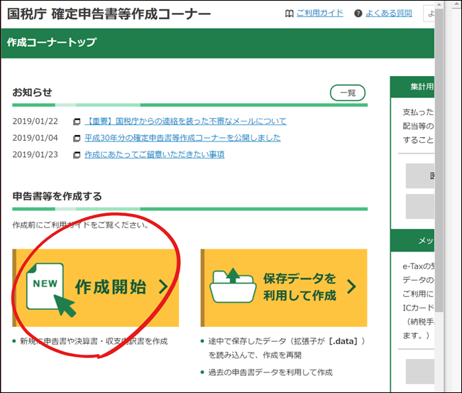Click the date 2019/01/04

pyautogui.click(x=35, y=138)
